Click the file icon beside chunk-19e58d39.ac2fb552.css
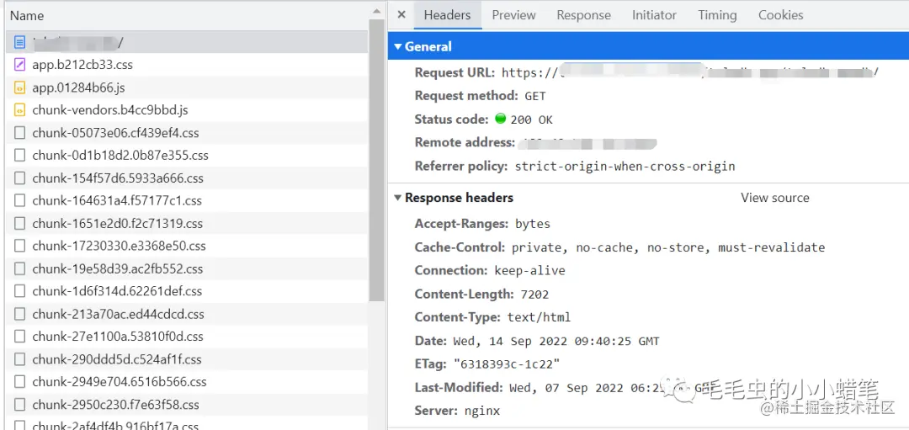This screenshot has height=430, width=909. point(19,269)
